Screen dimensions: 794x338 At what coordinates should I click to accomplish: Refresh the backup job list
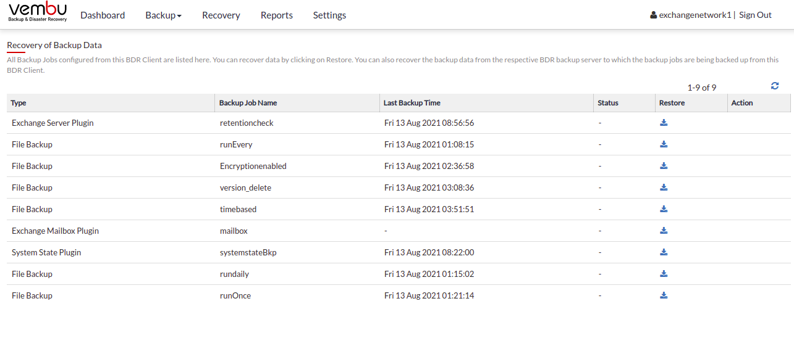(x=775, y=86)
